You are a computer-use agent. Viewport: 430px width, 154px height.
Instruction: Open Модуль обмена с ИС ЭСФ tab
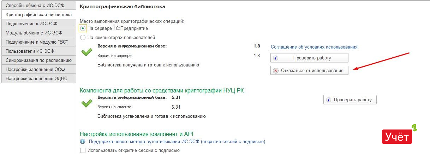[38, 33]
